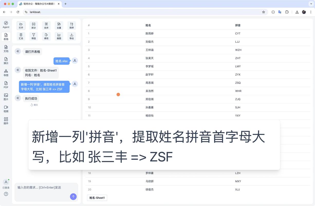Open the browser tab search dropdown
This screenshot has width=315, height=206.
coord(311,4)
